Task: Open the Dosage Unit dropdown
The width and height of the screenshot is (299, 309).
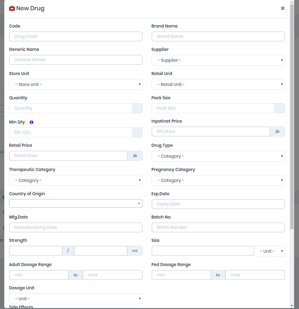Action: pyautogui.click(x=76, y=299)
